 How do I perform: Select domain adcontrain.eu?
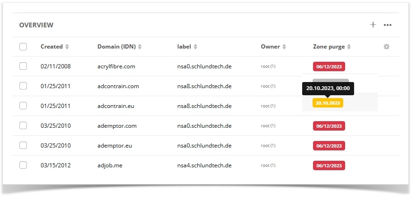(116, 106)
